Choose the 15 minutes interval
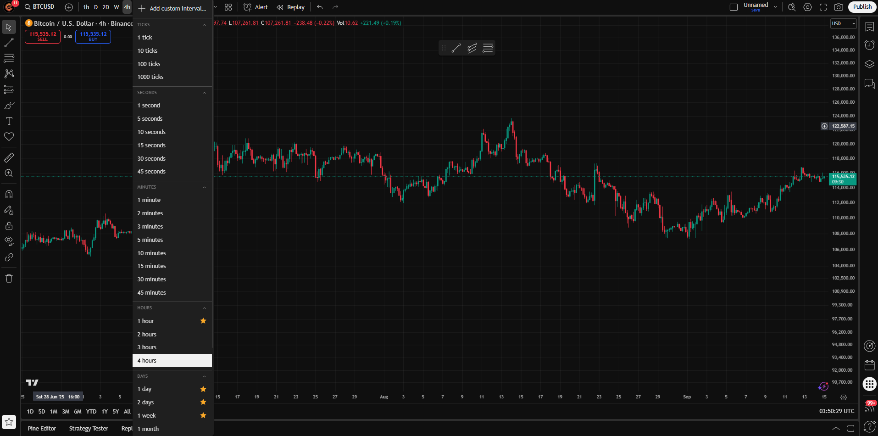Screen dimensions: 878x436 (x=172, y=266)
